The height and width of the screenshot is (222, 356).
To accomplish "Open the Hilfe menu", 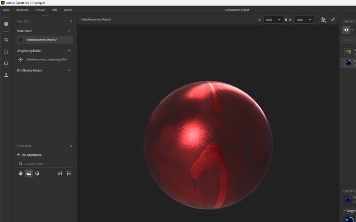I will (55, 10).
